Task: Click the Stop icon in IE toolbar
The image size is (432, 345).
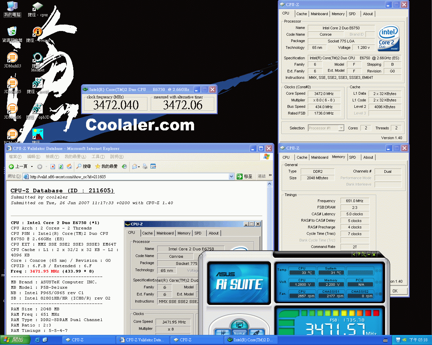Action: (x=53, y=166)
